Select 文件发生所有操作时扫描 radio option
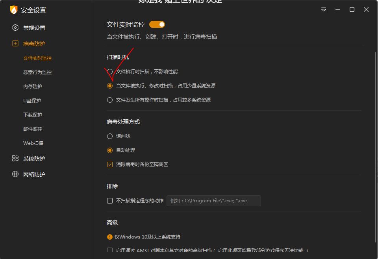This screenshot has width=378, height=259. [x=110, y=100]
